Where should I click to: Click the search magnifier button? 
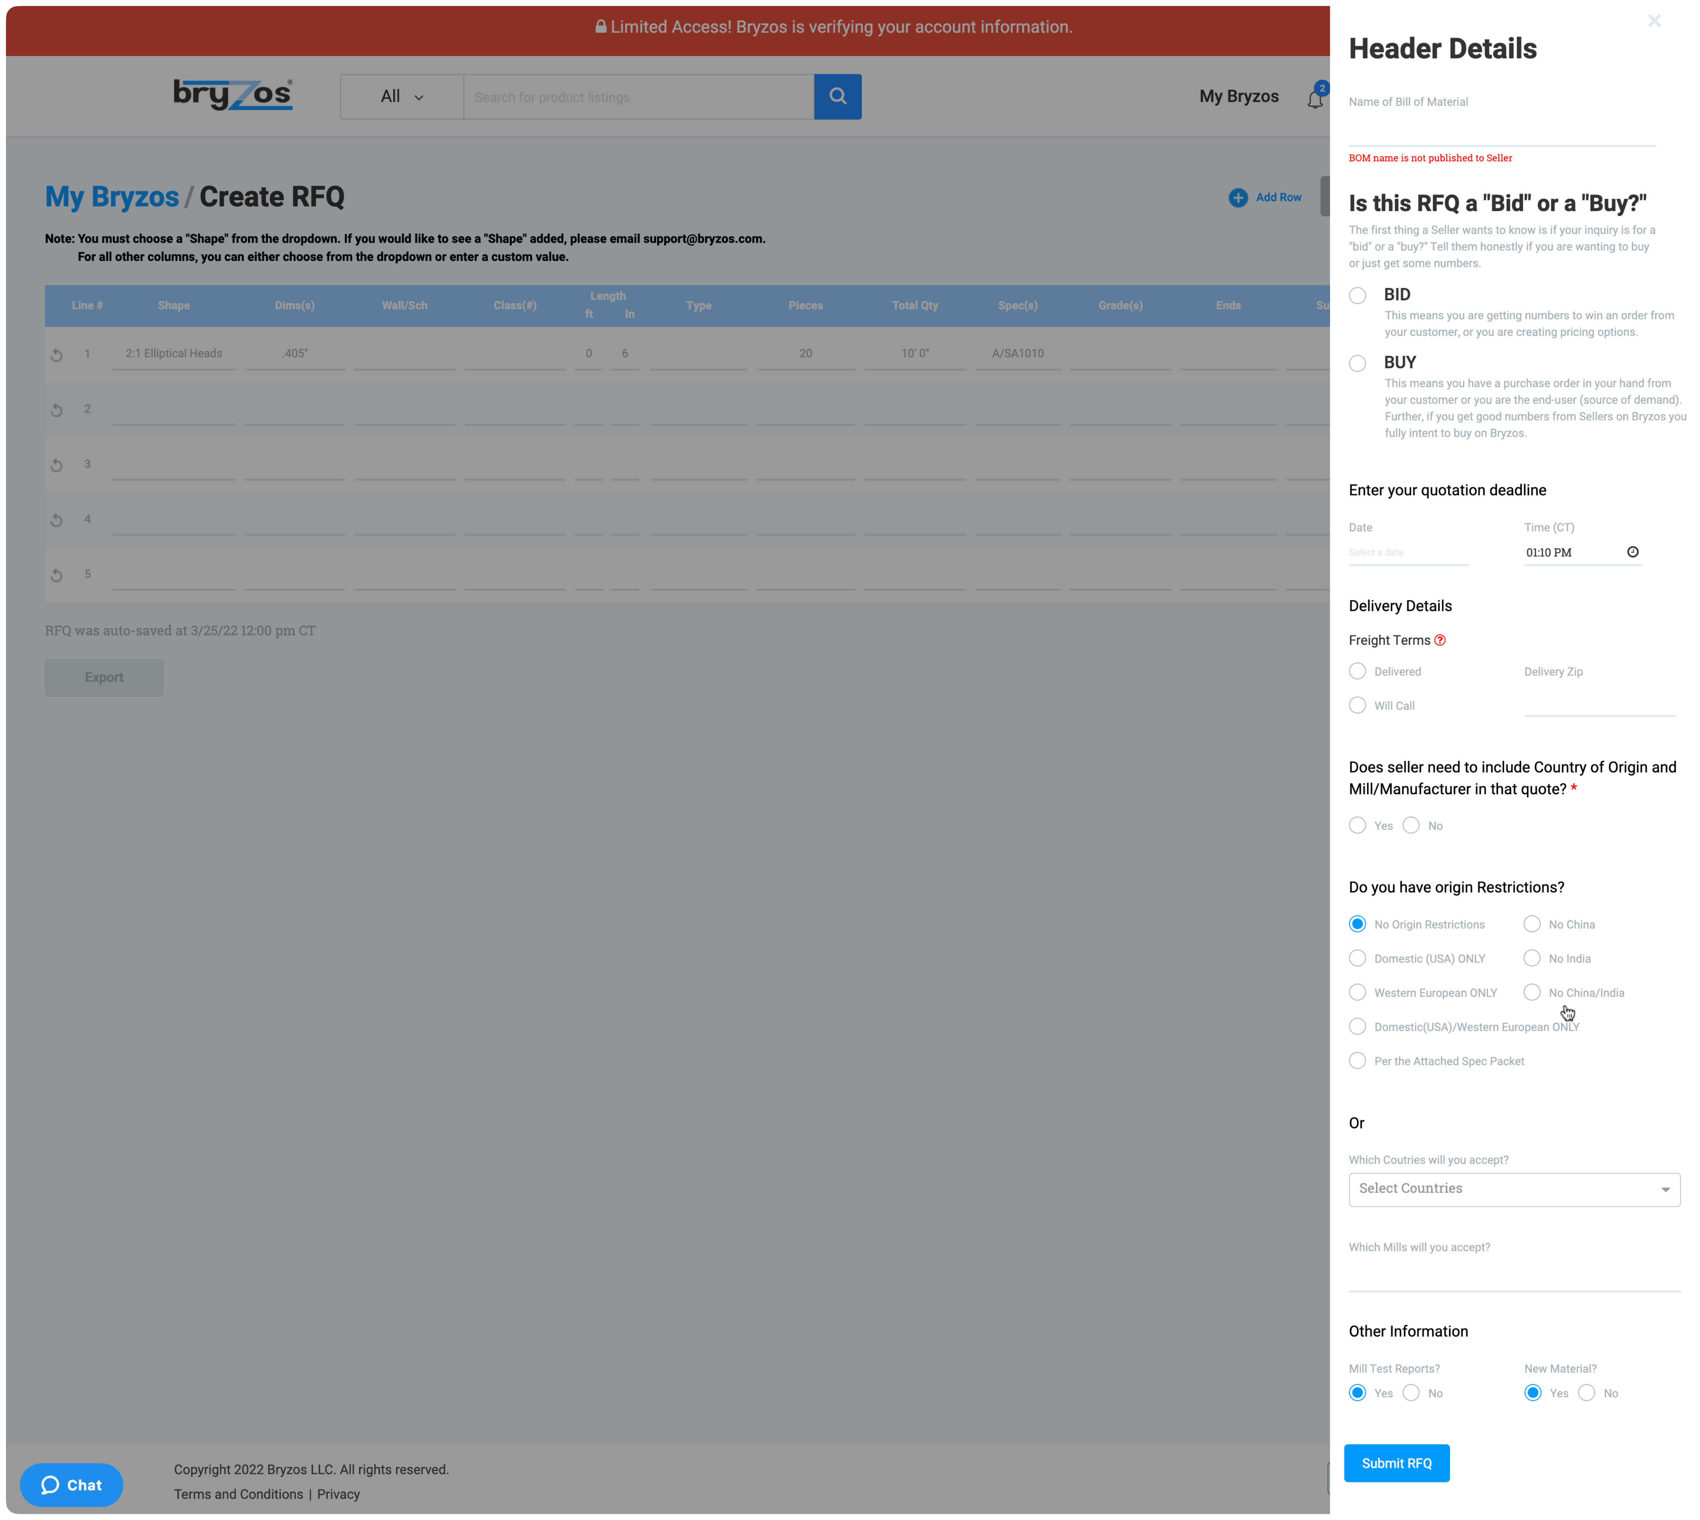click(837, 97)
